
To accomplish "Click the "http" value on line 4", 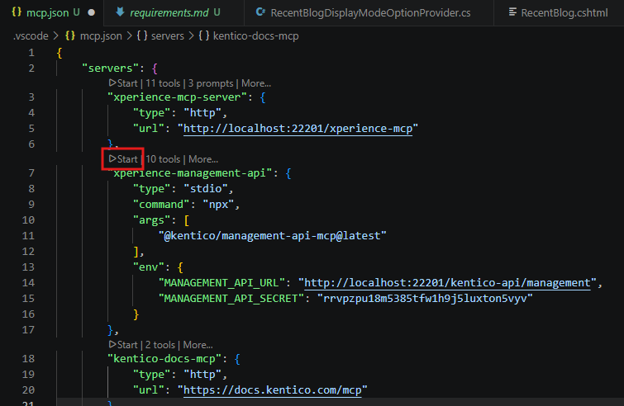I will point(202,113).
